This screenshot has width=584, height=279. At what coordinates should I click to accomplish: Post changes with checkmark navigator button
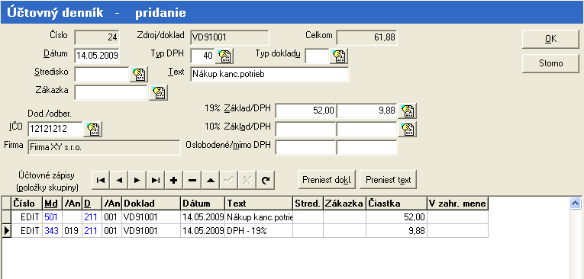228,180
